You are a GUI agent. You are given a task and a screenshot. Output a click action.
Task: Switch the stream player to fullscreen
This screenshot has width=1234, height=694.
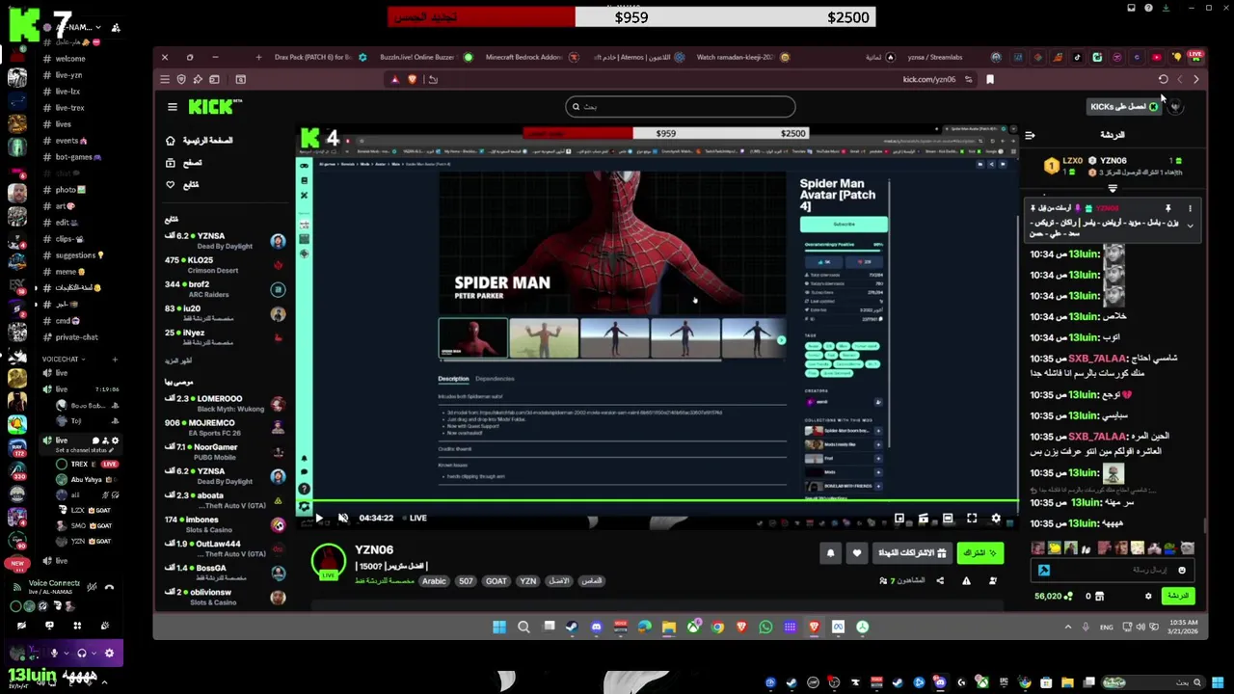(972, 519)
